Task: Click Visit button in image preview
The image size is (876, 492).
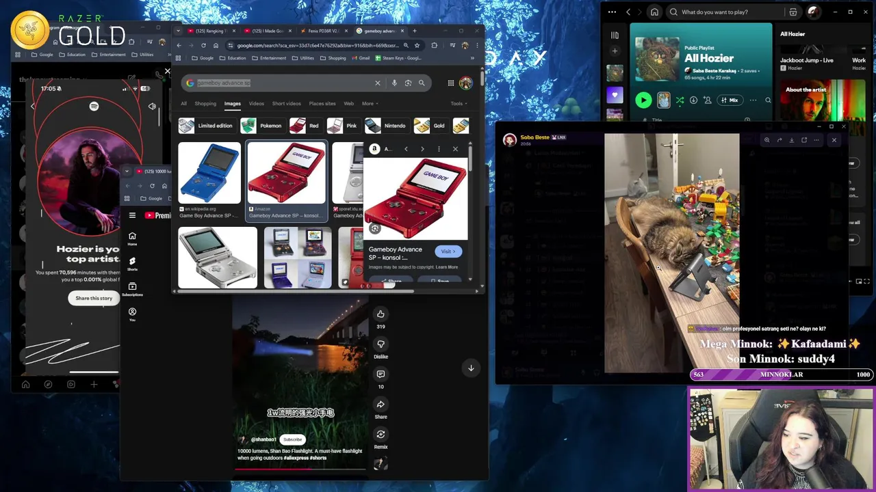Action: [448, 251]
